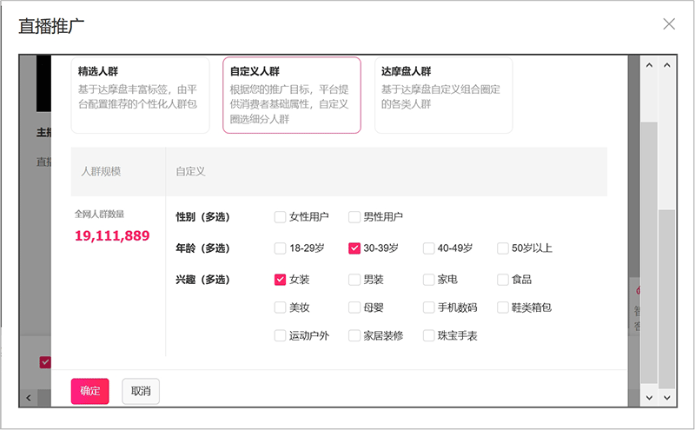Tick the 40-49岁 age option

point(429,248)
